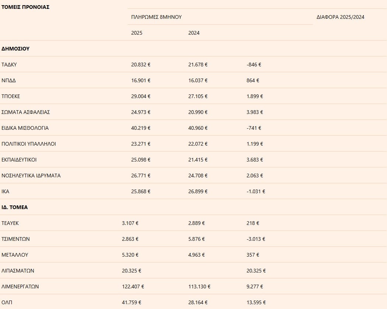Select the ΤΣΙΜΕΝΤΩΝ 2024 value 5.876 €
The image size is (387, 309).
click(x=196, y=239)
